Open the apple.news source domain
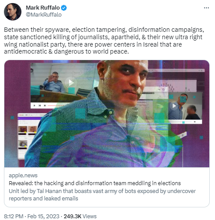Viewport: 215px width, 220px height. pyautogui.click(x=23, y=176)
